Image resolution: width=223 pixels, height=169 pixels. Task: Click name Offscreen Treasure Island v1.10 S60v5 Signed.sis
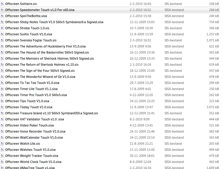point(52,113)
